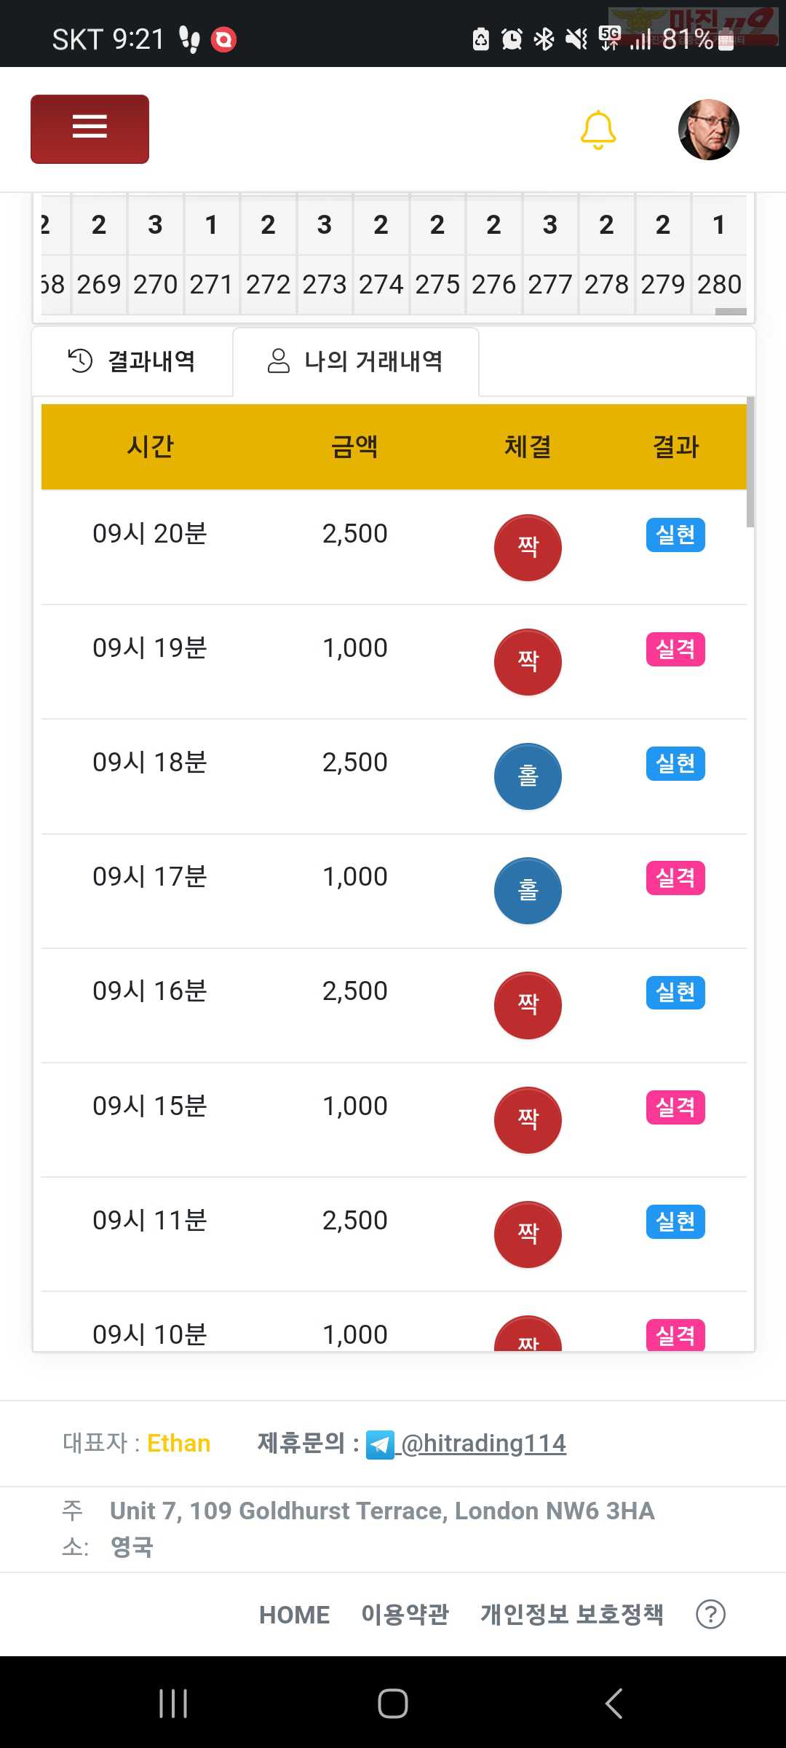
Task: Click the blue 홀 badge at 09시 17분
Action: (528, 891)
